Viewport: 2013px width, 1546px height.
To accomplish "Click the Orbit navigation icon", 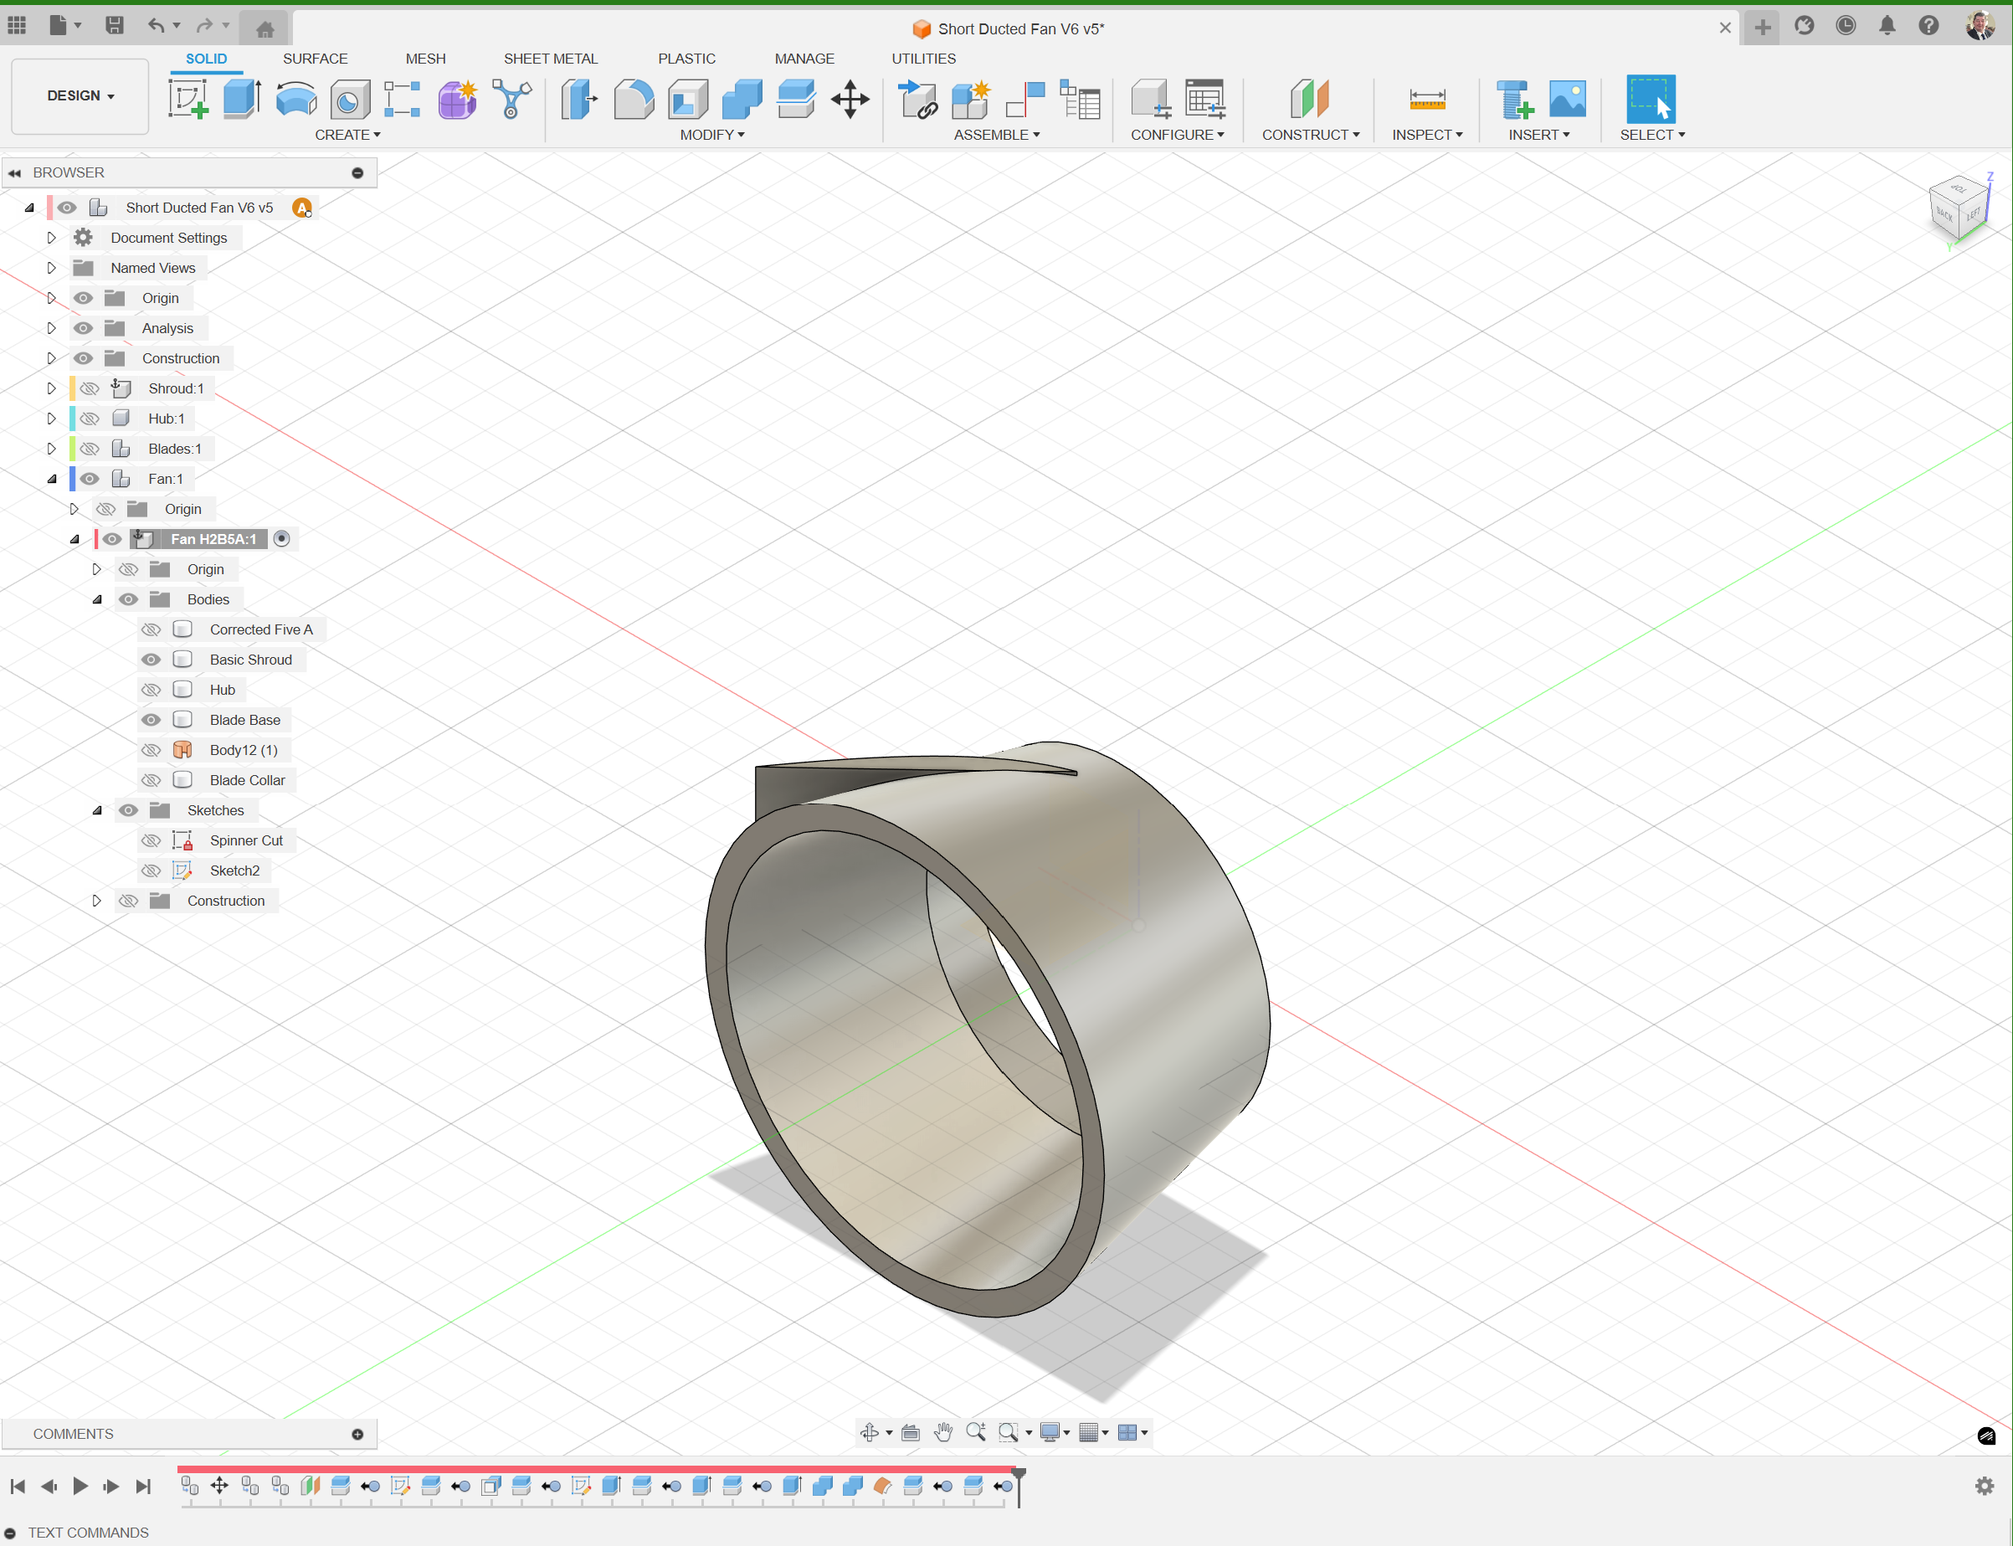I will (x=870, y=1432).
